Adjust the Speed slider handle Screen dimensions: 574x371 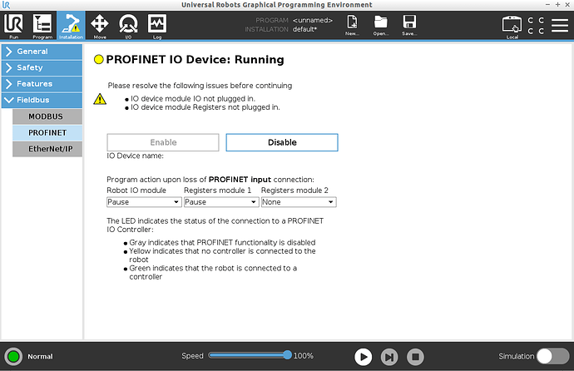point(287,355)
